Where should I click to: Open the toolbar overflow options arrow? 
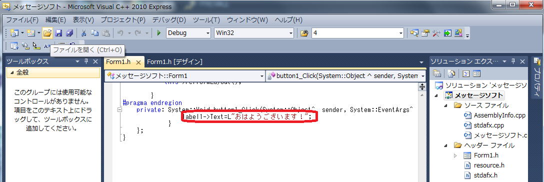[x=467, y=35]
